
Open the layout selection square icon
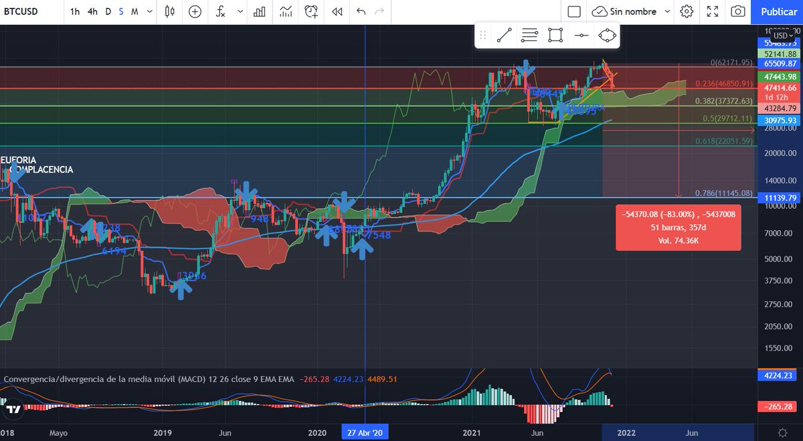[x=573, y=11]
